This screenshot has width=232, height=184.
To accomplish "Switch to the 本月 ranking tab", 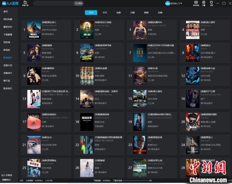I will coord(105,13).
